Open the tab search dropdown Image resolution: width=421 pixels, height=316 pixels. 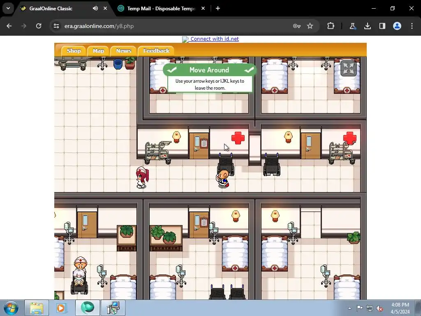[x=8, y=8]
